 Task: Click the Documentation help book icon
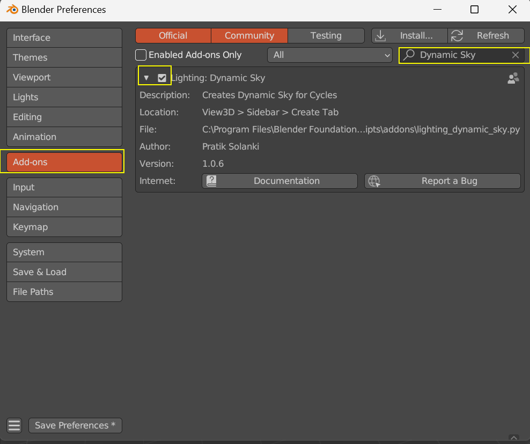[211, 181]
